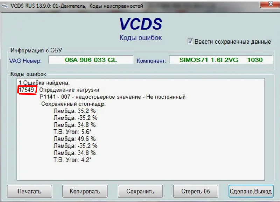The height and width of the screenshot is (202, 280).
Task: Click the Стереть-05 button
Action: click(x=196, y=191)
